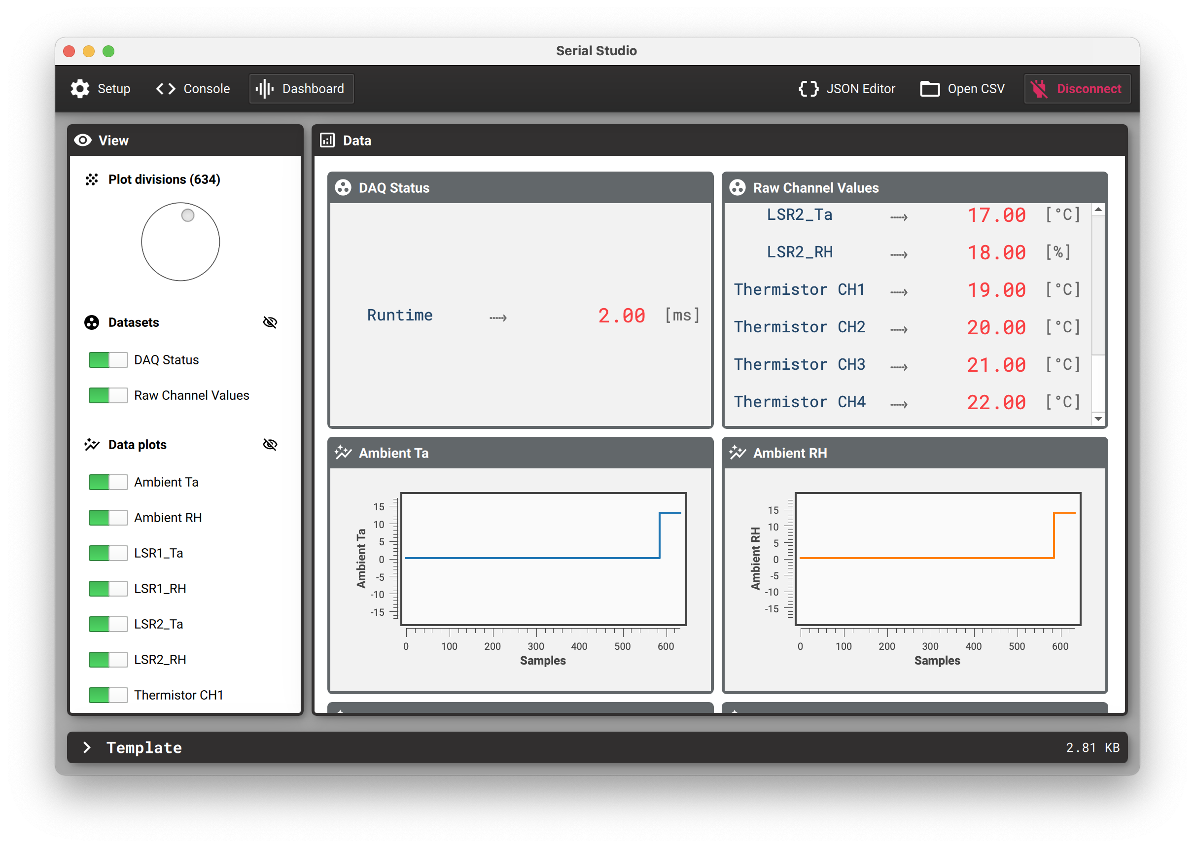Click the DAQ Status panel header icon
Screen dimensions: 1195x848
coord(343,188)
